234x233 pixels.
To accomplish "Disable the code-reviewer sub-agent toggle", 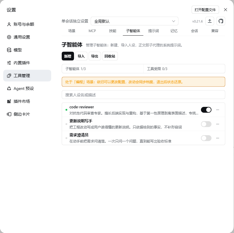I will click(x=206, y=110).
